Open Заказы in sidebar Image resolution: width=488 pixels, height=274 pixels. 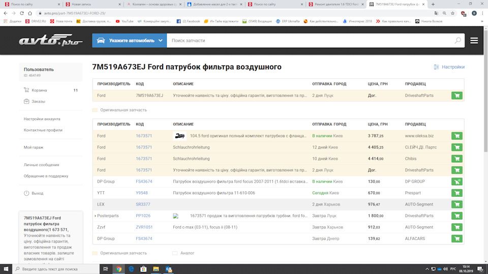[34, 101]
